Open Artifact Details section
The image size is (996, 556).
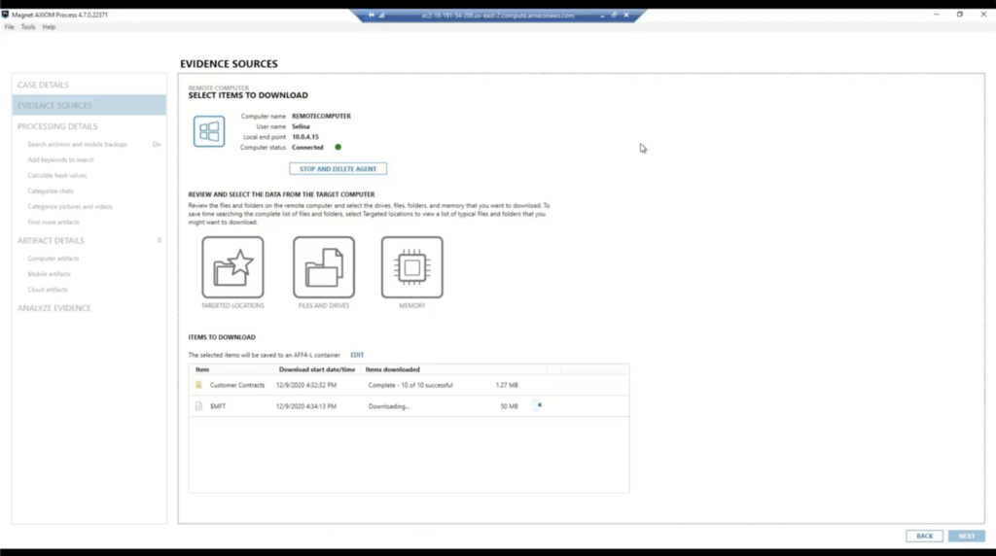click(x=51, y=240)
